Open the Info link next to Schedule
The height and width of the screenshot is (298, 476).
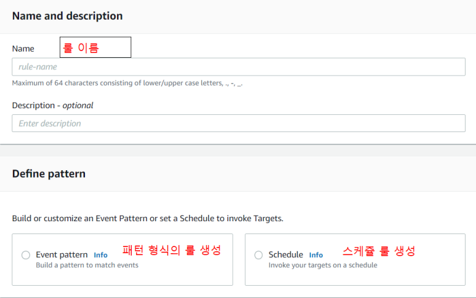coord(316,255)
